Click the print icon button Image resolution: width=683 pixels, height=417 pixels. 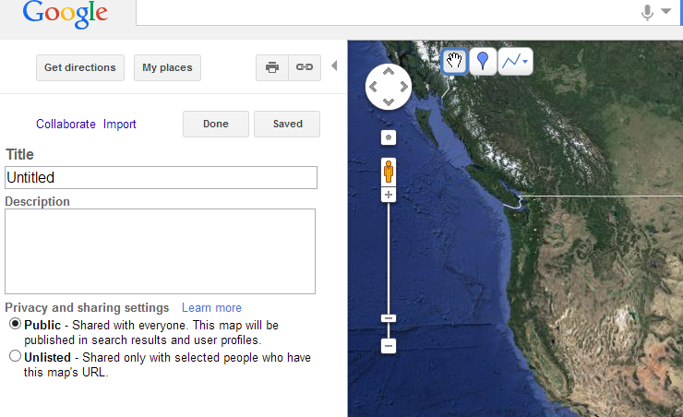[272, 67]
